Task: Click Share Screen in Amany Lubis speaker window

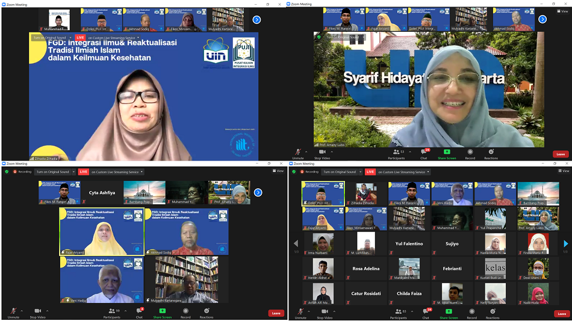Action: 447,154
